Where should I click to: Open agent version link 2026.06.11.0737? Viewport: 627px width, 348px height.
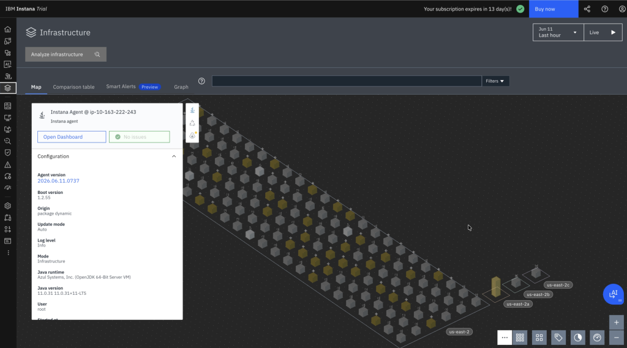[x=58, y=181]
